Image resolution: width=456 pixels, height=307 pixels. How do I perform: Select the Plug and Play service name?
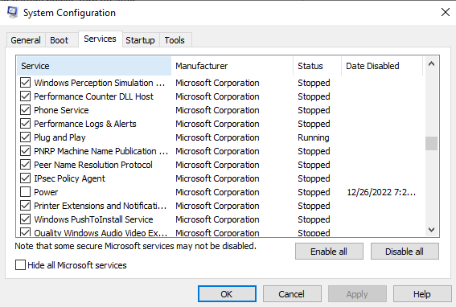(60, 137)
